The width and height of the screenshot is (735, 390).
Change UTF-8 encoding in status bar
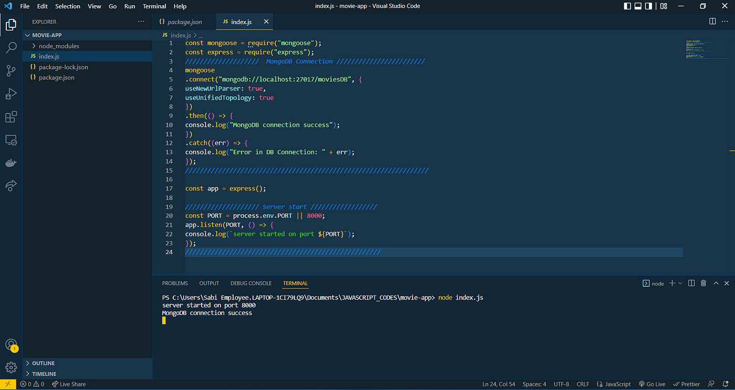561,384
